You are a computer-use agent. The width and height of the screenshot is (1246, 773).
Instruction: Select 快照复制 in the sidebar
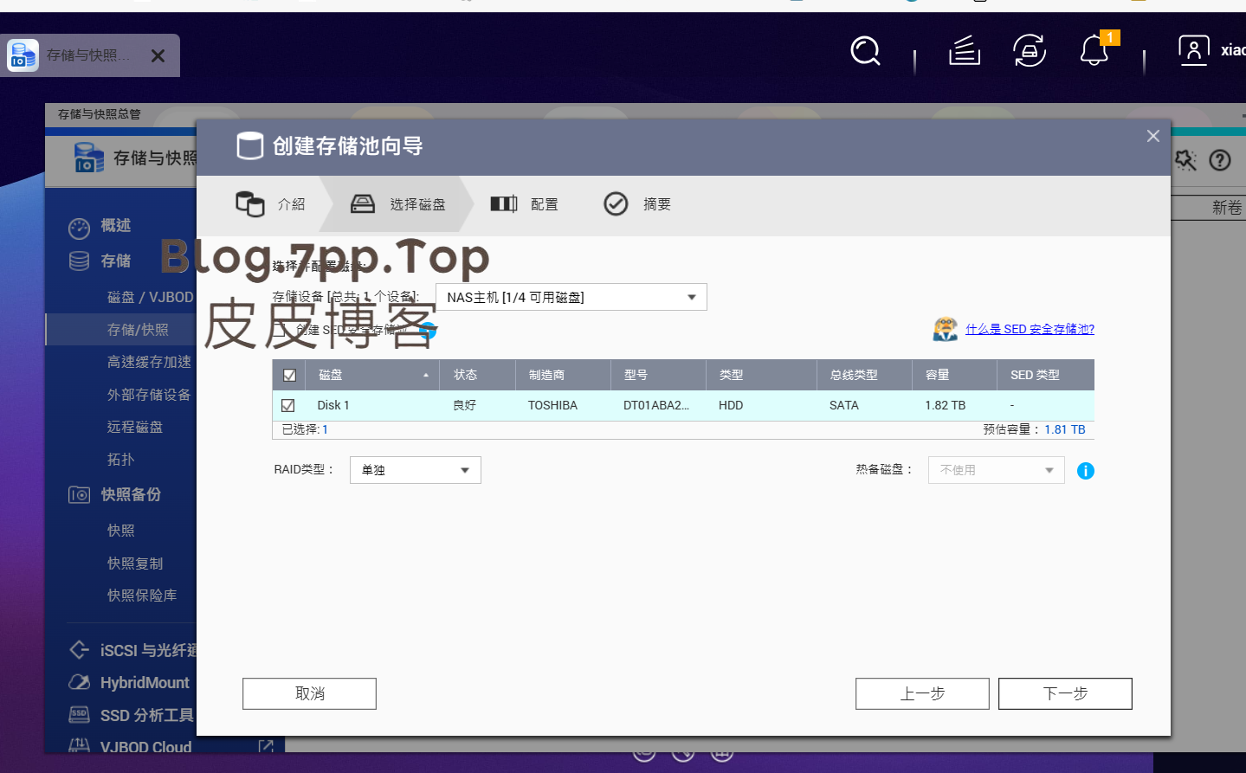pos(135,564)
